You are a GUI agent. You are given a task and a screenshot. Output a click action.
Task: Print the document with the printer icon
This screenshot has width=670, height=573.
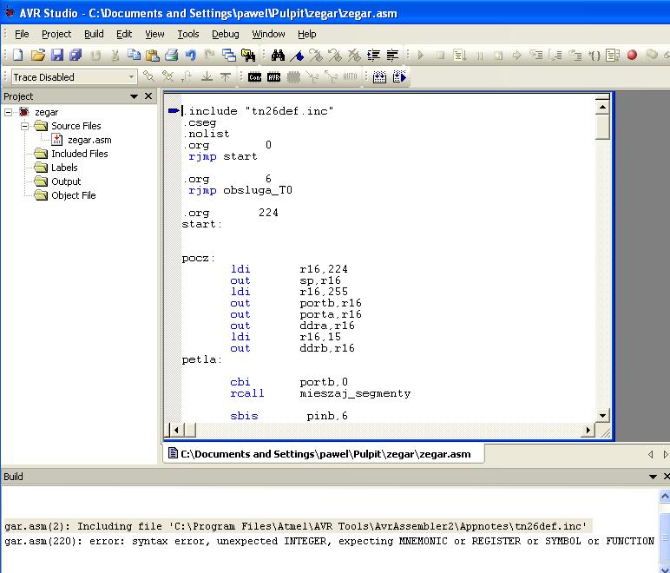click(171, 55)
